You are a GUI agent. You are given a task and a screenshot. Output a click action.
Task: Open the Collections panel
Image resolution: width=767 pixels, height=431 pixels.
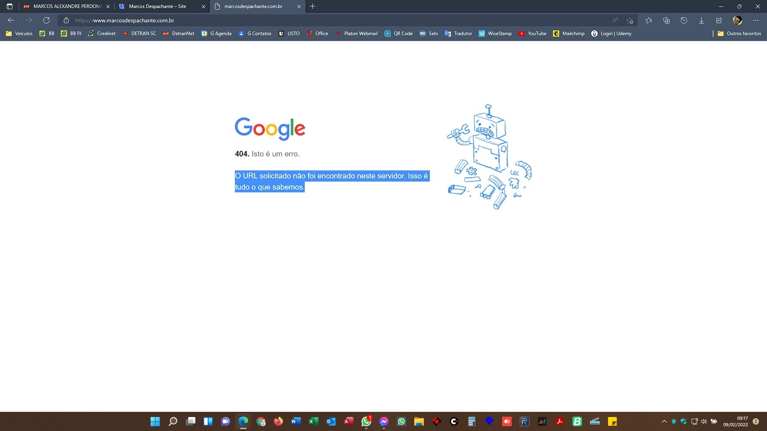pyautogui.click(x=666, y=20)
